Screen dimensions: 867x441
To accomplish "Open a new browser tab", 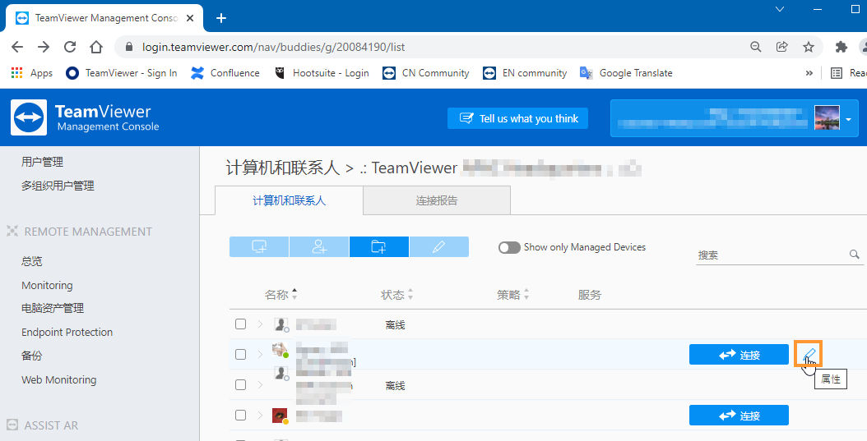I will [x=221, y=18].
